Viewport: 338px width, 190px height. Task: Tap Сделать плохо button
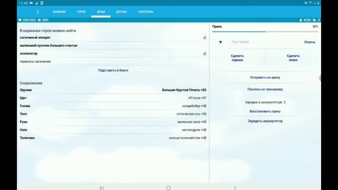click(x=293, y=58)
